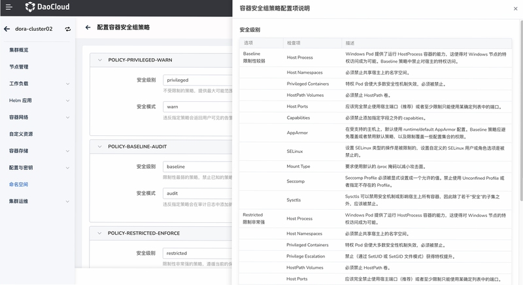Collapse POLICY-BASELINE-AUDIT section
The image size is (523, 285).
[x=100, y=146]
